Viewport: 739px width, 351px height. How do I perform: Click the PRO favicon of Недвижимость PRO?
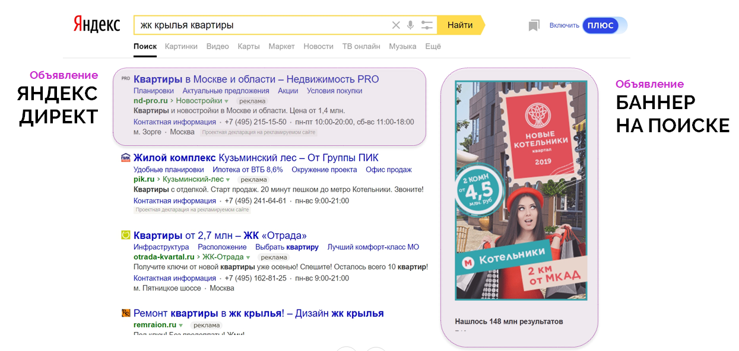[125, 78]
